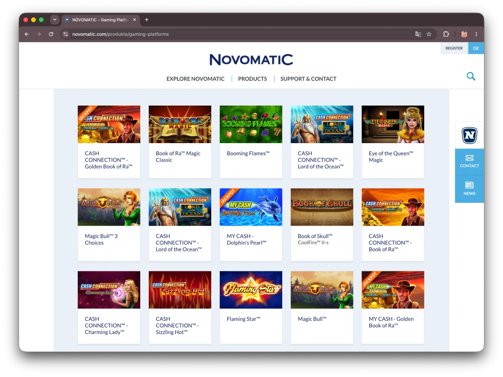Open the Contact envelope sidebar button
This screenshot has height=377, width=503.
pyautogui.click(x=469, y=162)
